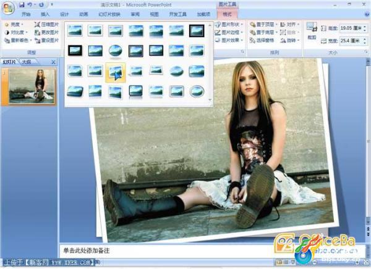The width and height of the screenshot is (371, 269).
Task: Click the picture on the slide
Action: tap(215, 151)
